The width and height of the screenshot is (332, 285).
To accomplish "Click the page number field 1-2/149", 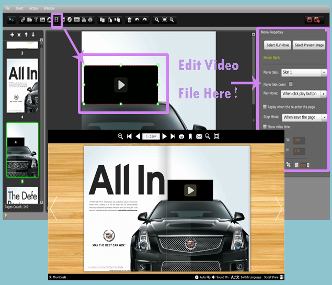I will [151, 136].
